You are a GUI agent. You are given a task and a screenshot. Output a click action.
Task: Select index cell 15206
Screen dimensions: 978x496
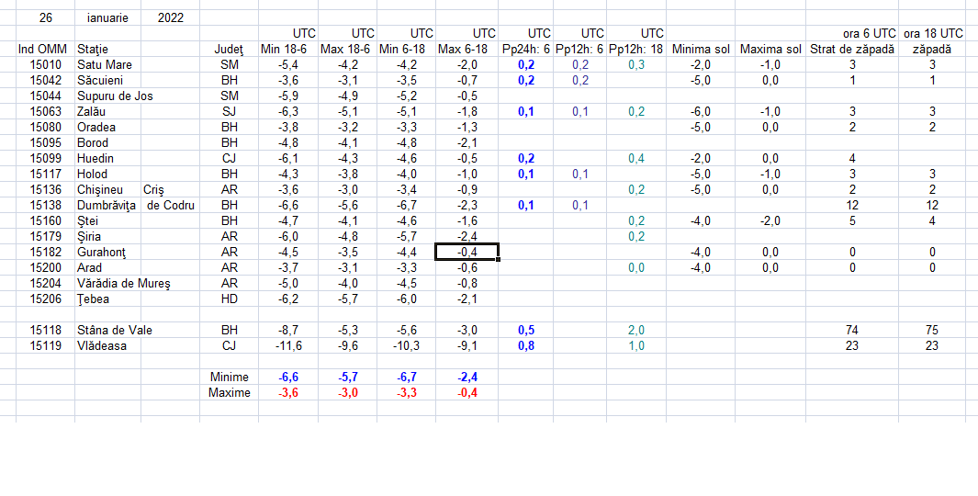coord(46,299)
